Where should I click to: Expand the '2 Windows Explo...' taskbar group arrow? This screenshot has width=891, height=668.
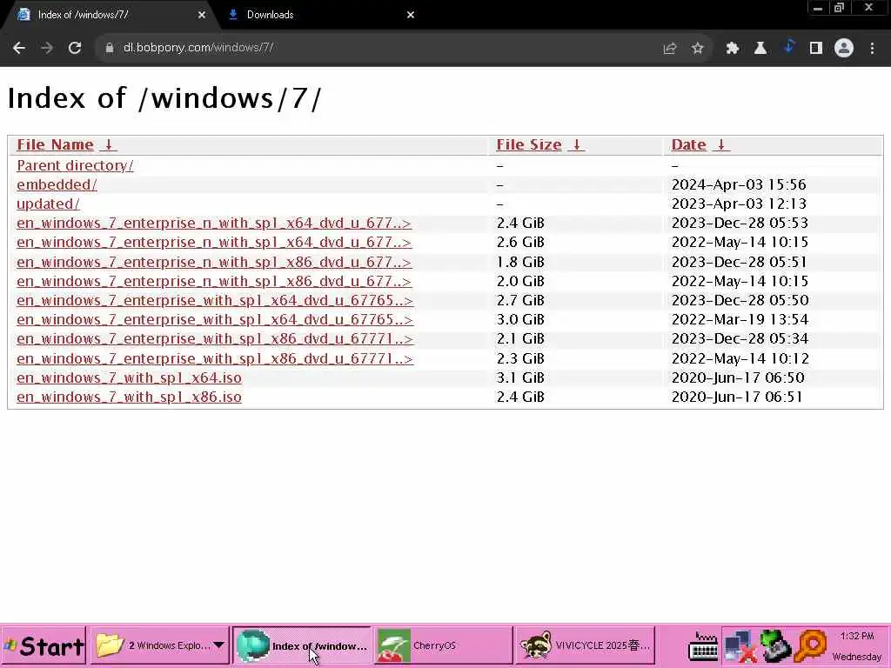218,645
